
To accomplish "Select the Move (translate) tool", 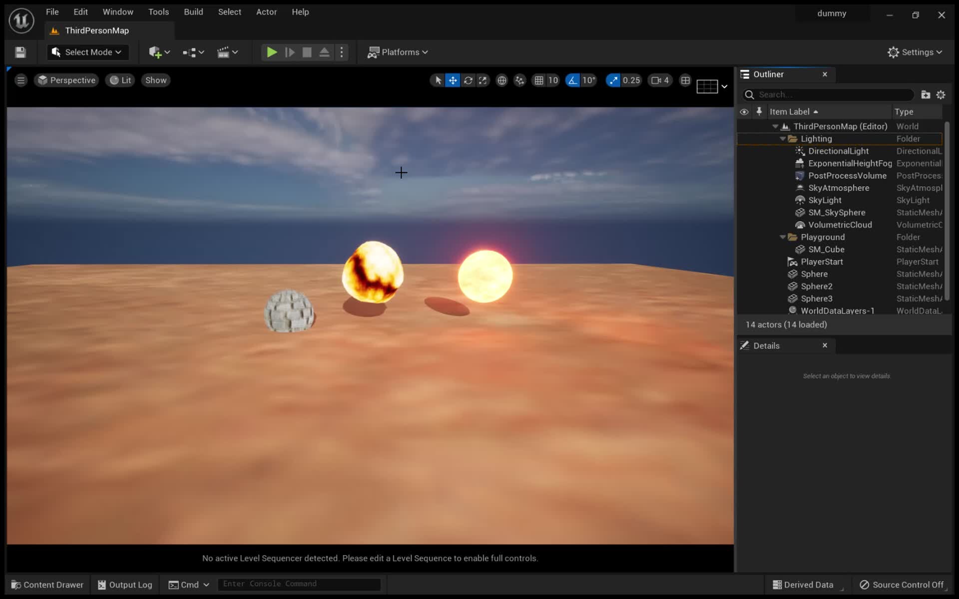I will (453, 80).
